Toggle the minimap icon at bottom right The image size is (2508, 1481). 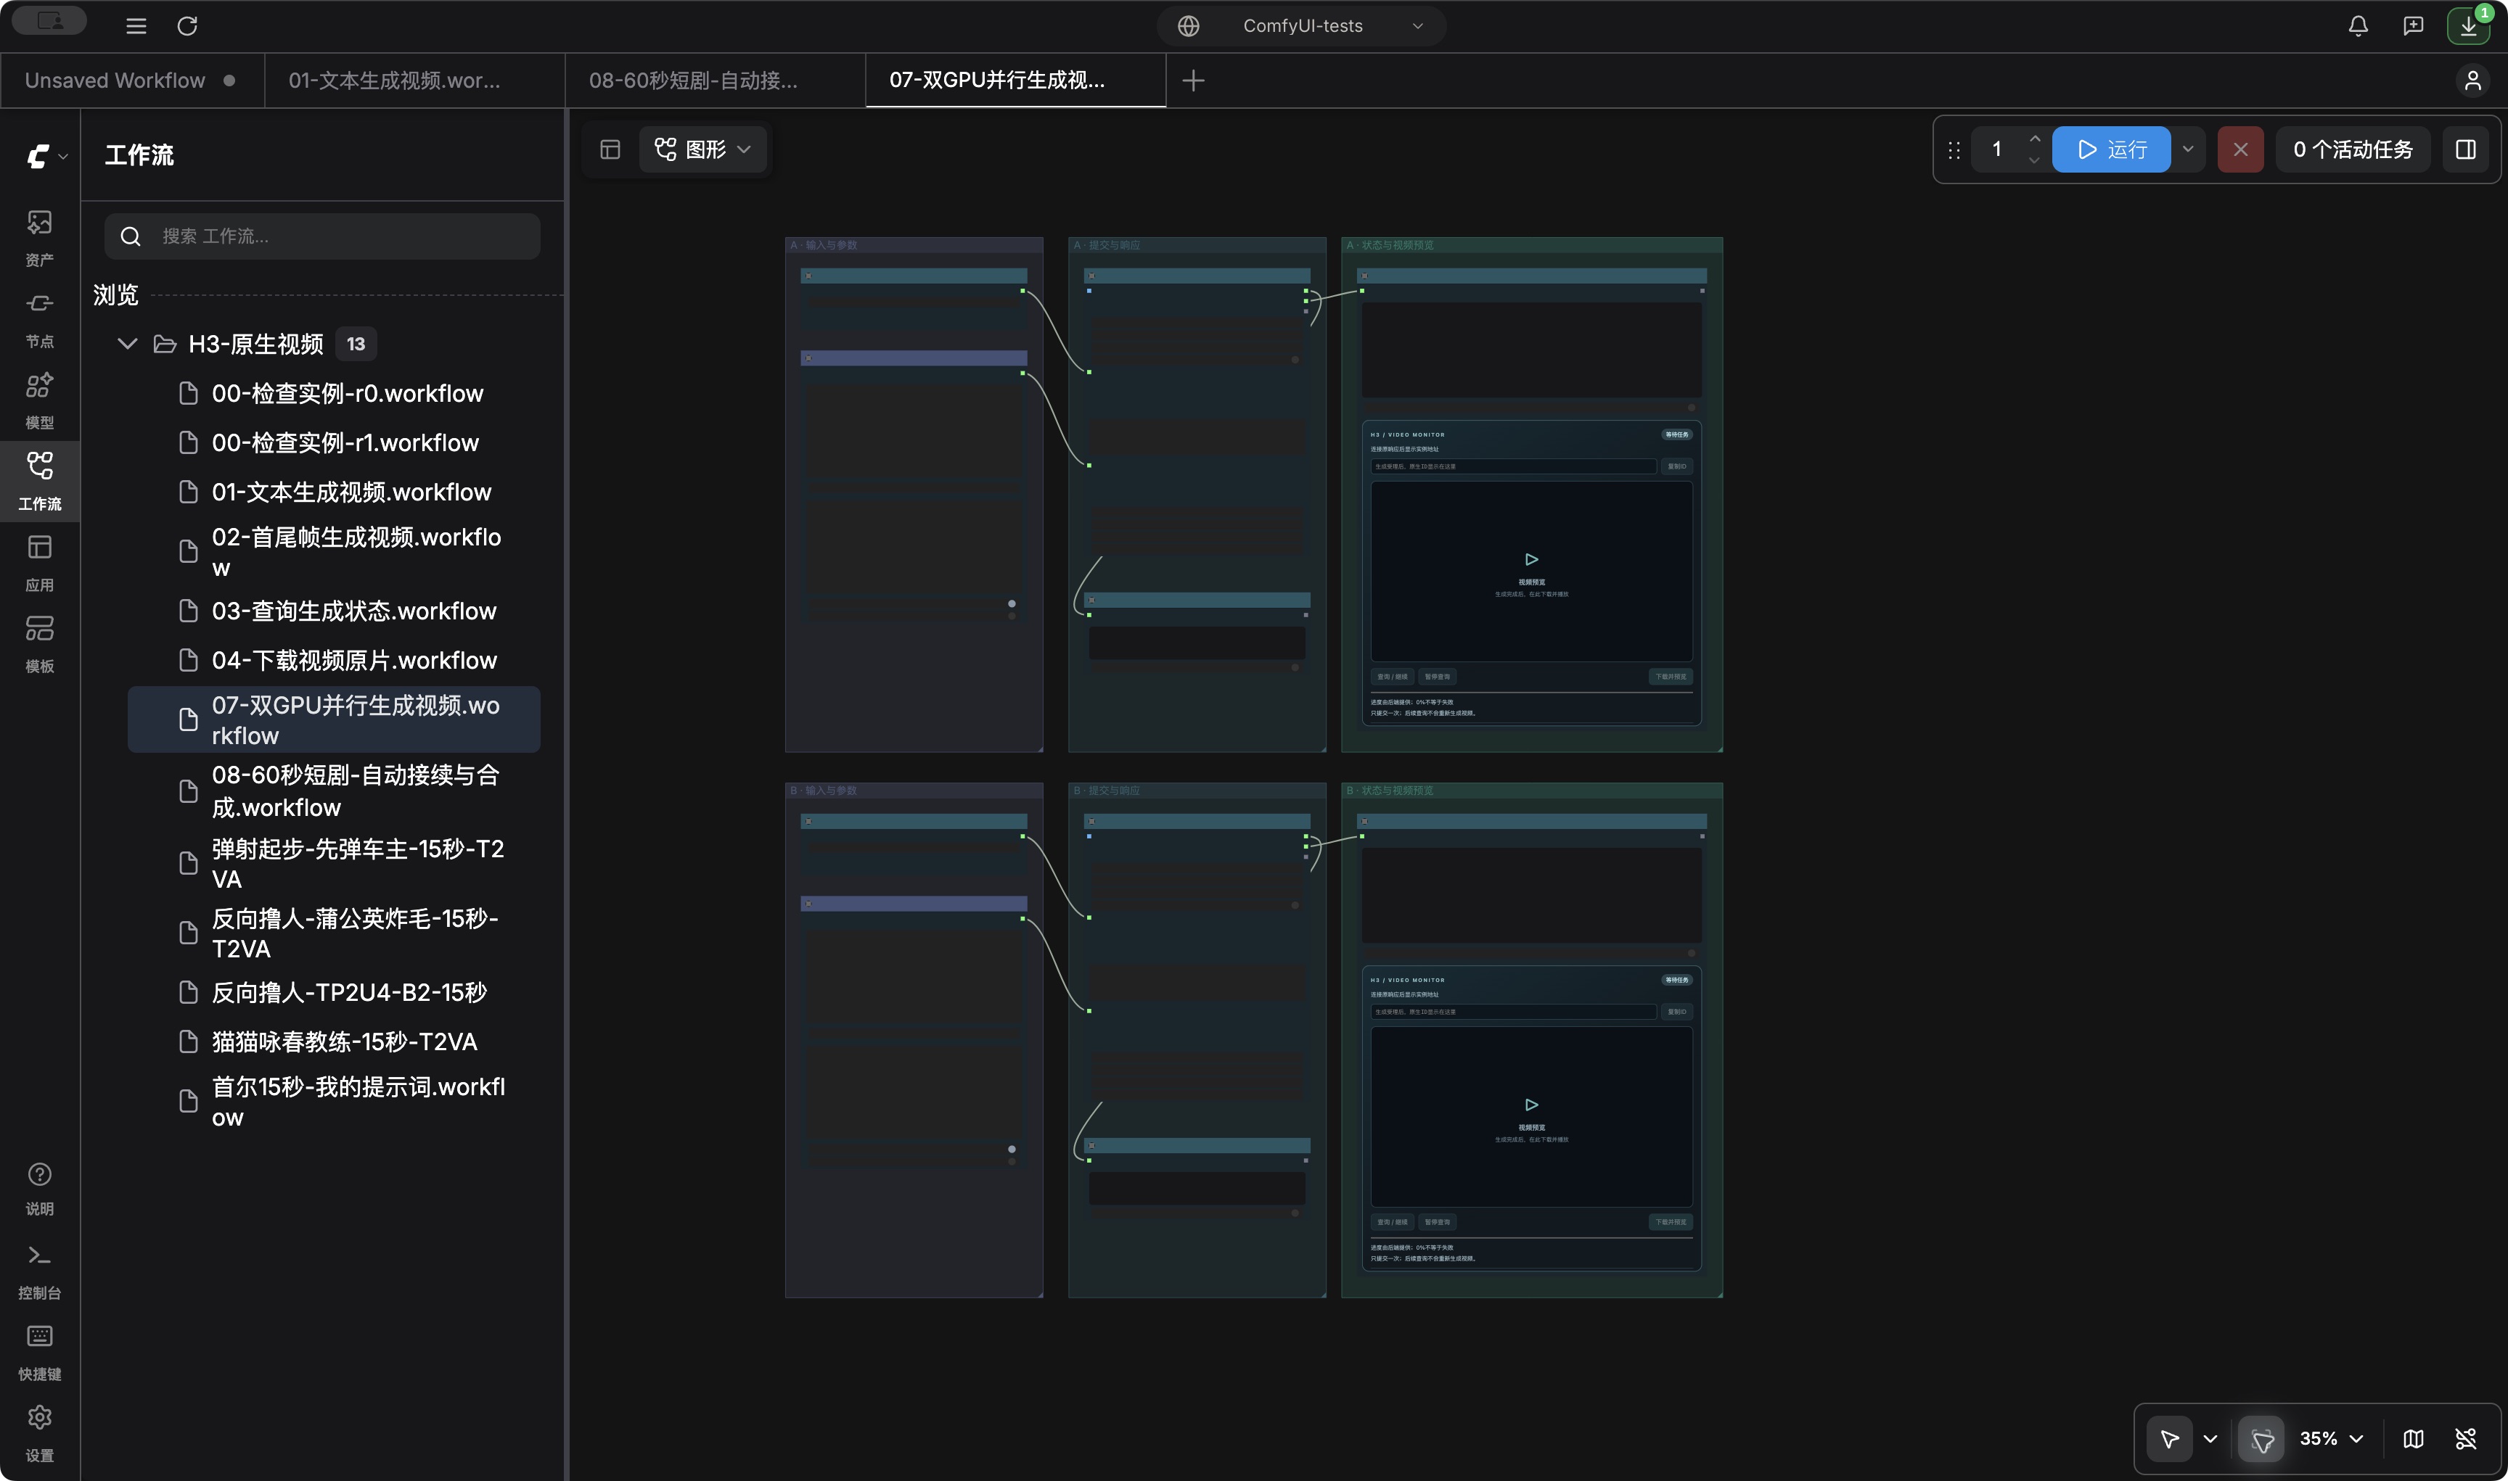point(2413,1438)
